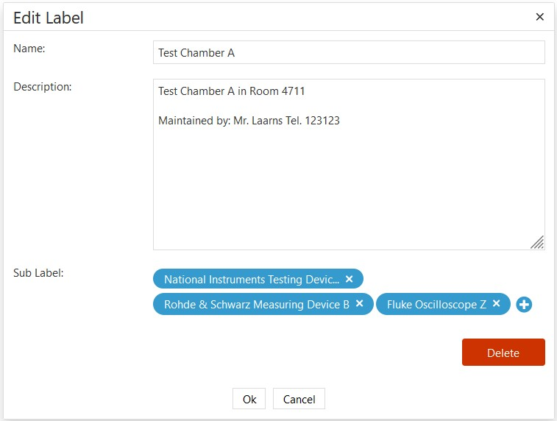The height and width of the screenshot is (421, 557).
Task: Add a new sub label with plus icon
Action: pyautogui.click(x=524, y=304)
